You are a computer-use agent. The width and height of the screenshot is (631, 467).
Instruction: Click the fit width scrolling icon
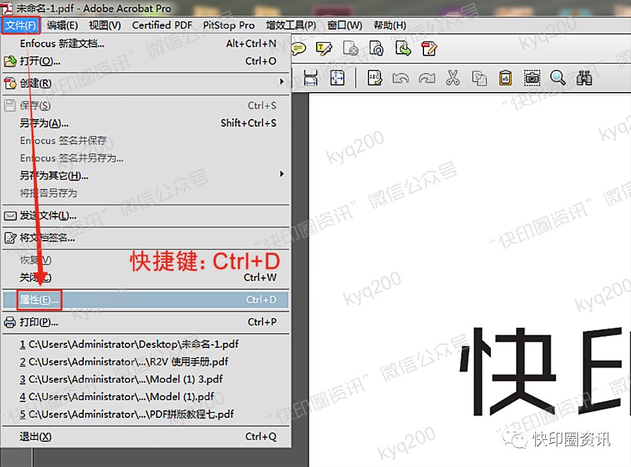click(310, 78)
